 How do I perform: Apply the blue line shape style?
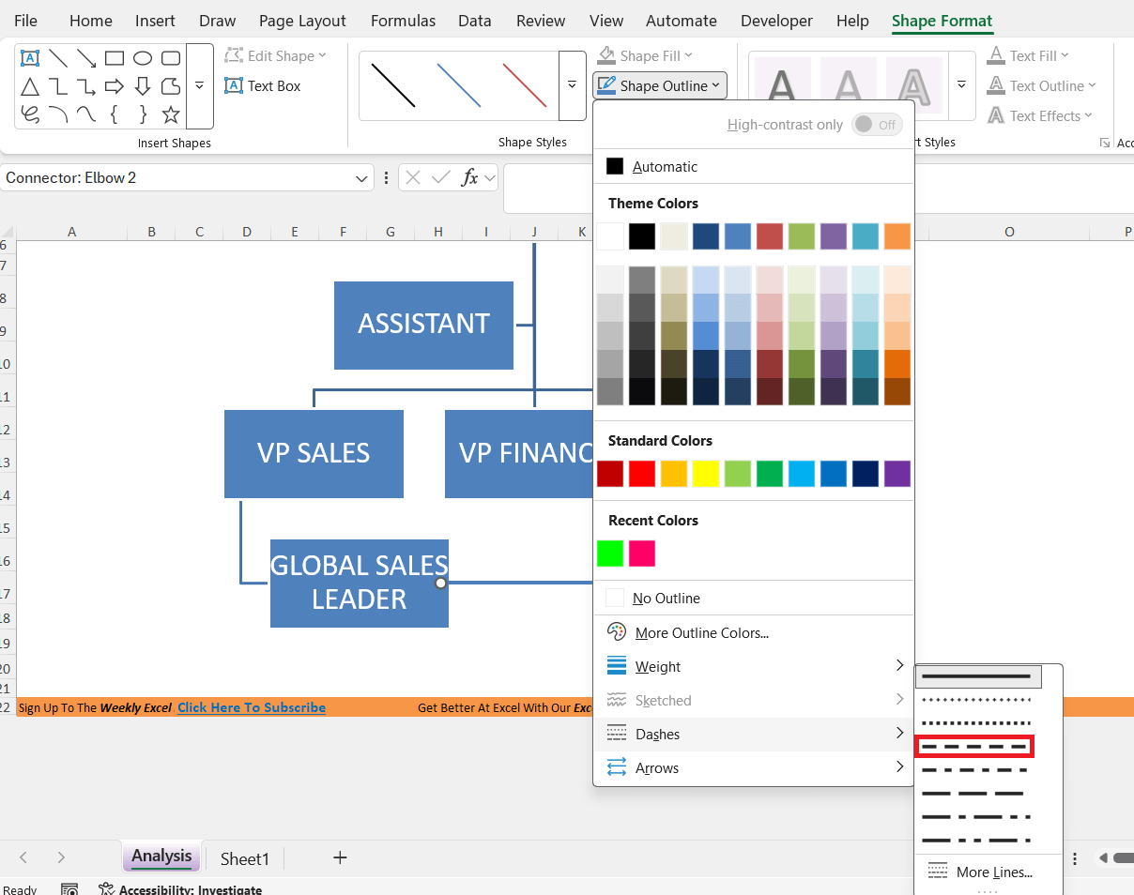[458, 85]
